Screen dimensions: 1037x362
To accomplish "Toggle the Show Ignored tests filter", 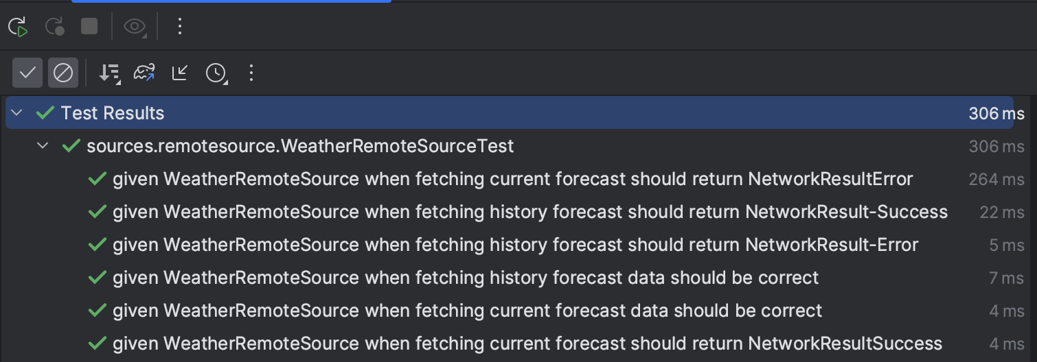I will click(63, 73).
